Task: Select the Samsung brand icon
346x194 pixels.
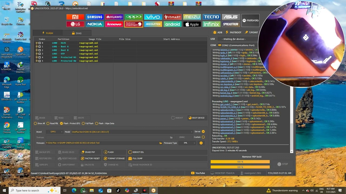Action: click(95, 17)
